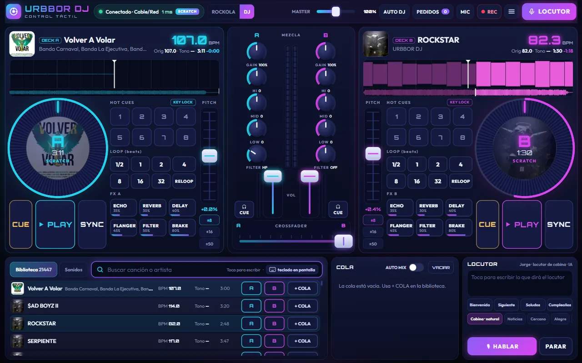Click the LOCUTOR microphone button
Image resolution: width=582 pixels, height=363 pixels.
pos(549,12)
